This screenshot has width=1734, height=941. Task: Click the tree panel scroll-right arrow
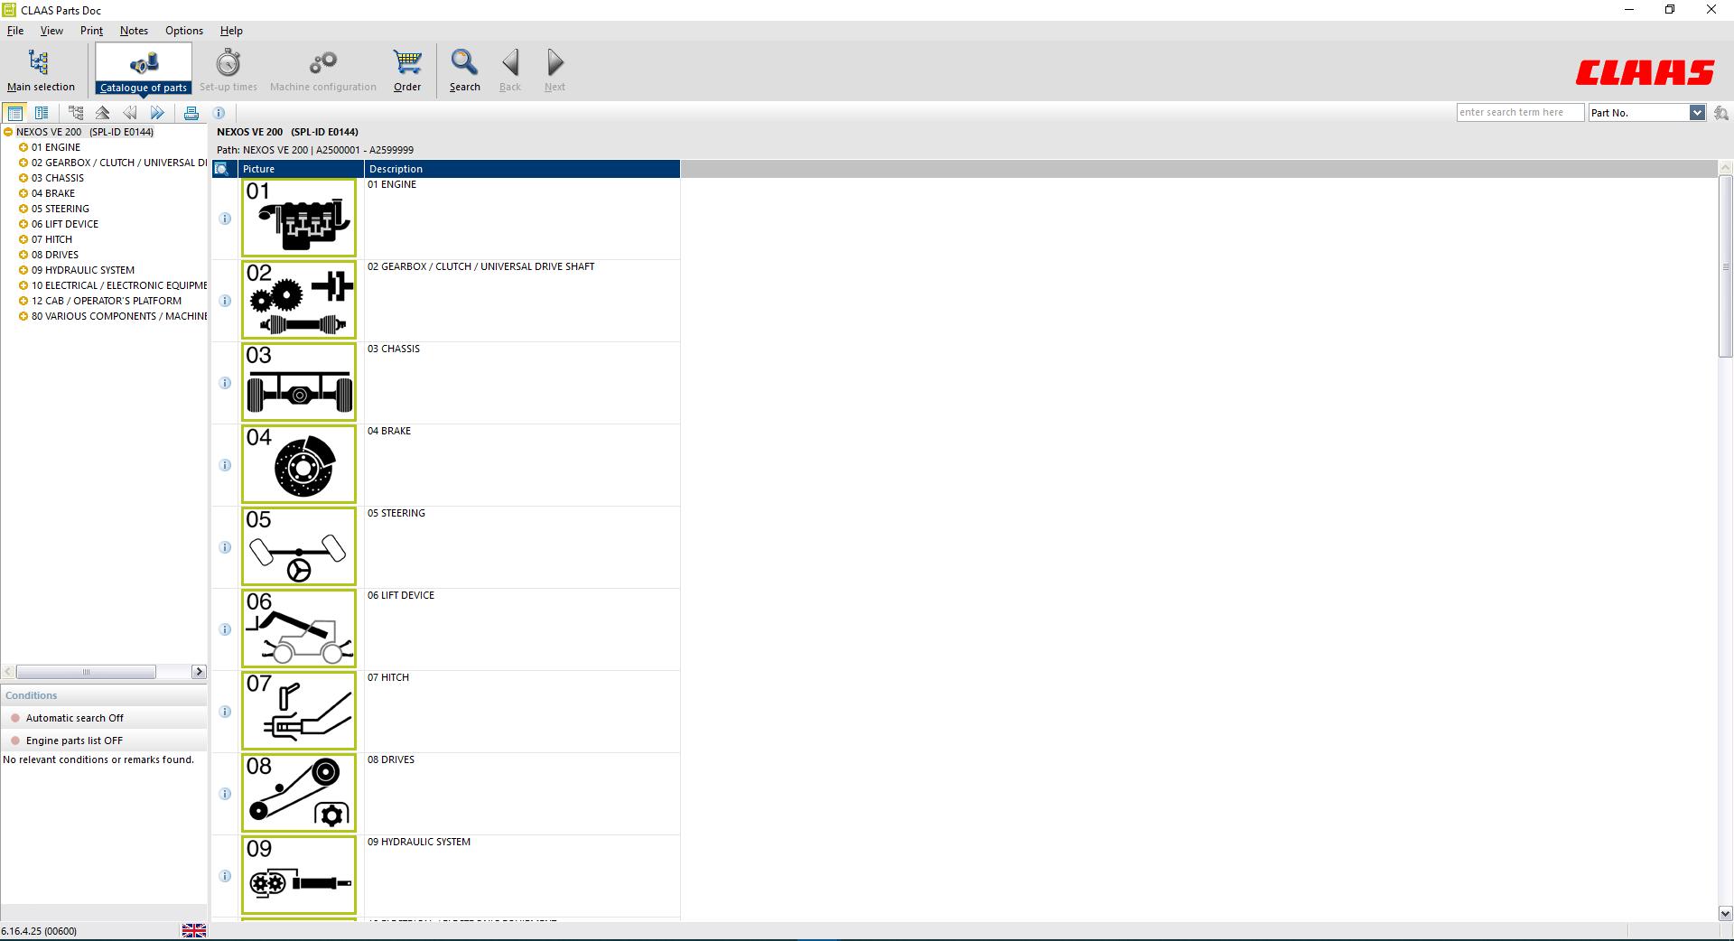(199, 672)
